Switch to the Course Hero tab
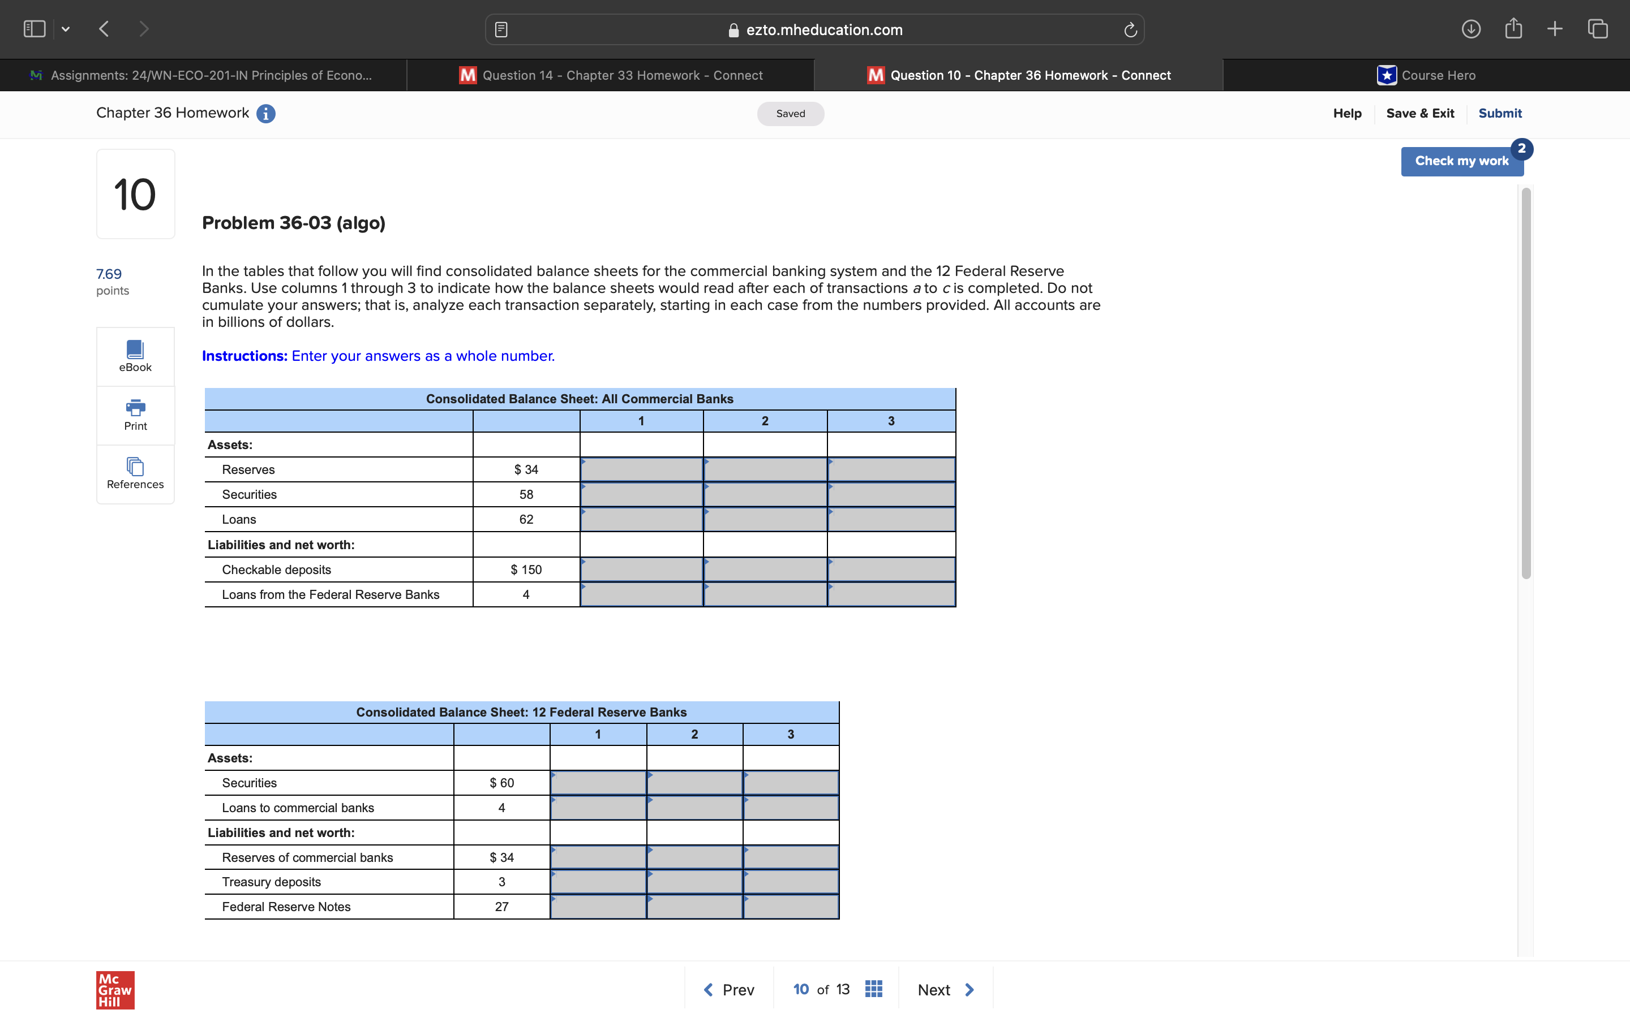This screenshot has width=1630, height=1018. [x=1426, y=75]
